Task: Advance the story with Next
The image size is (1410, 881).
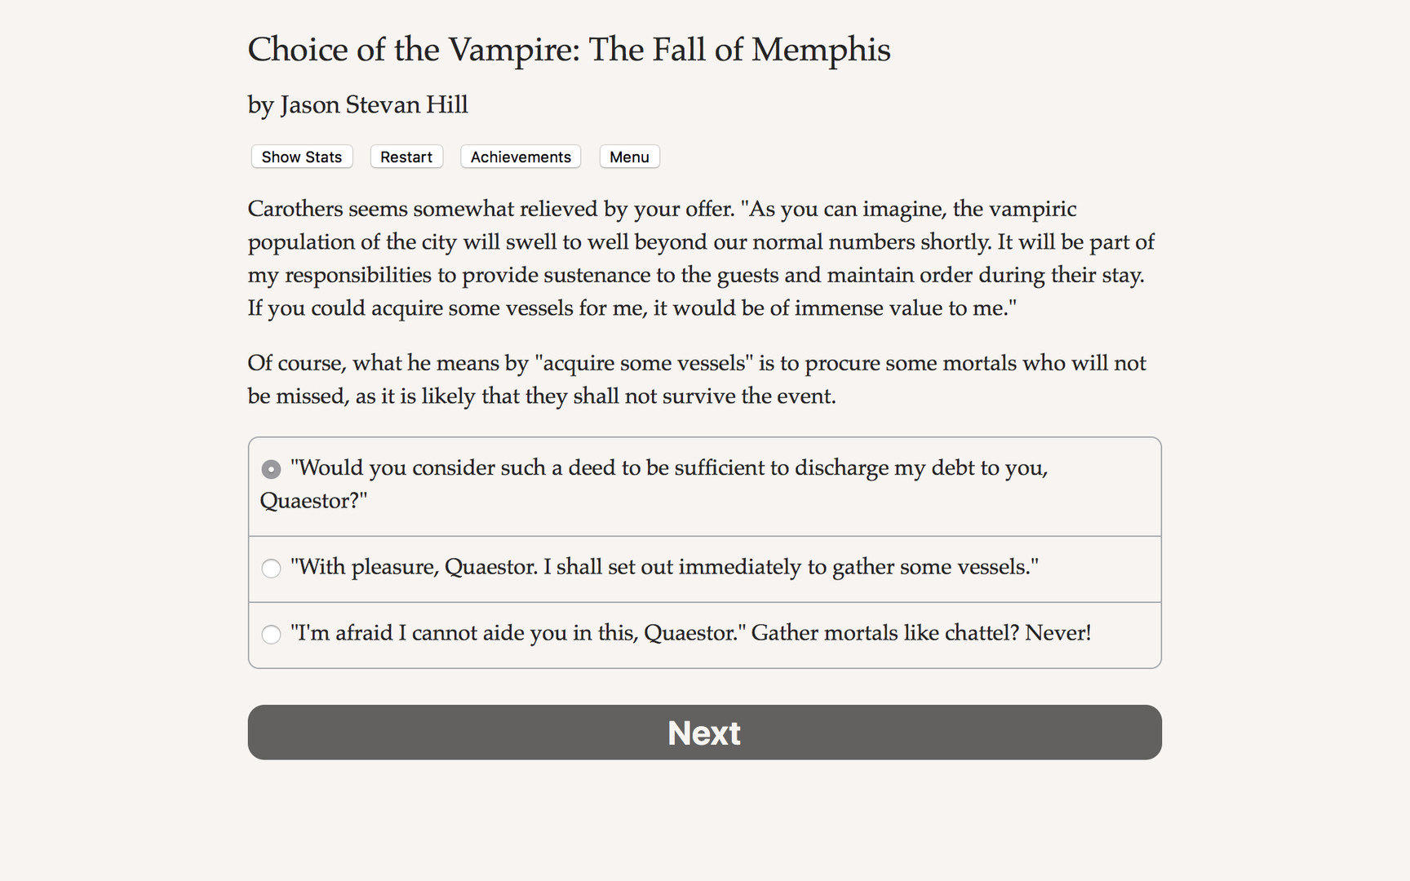Action: [704, 733]
